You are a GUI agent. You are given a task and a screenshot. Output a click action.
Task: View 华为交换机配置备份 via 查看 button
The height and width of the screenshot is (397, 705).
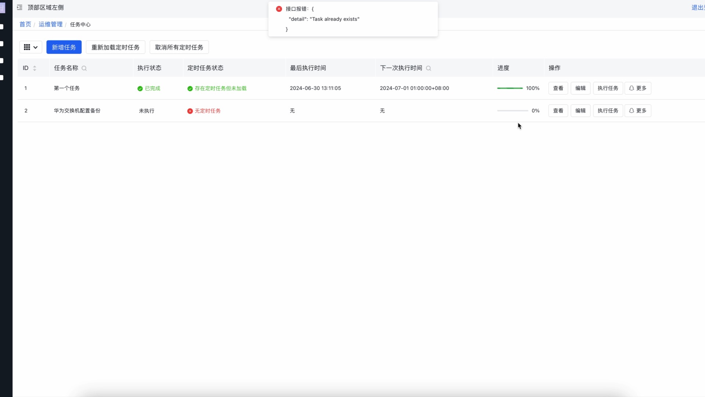(x=558, y=111)
